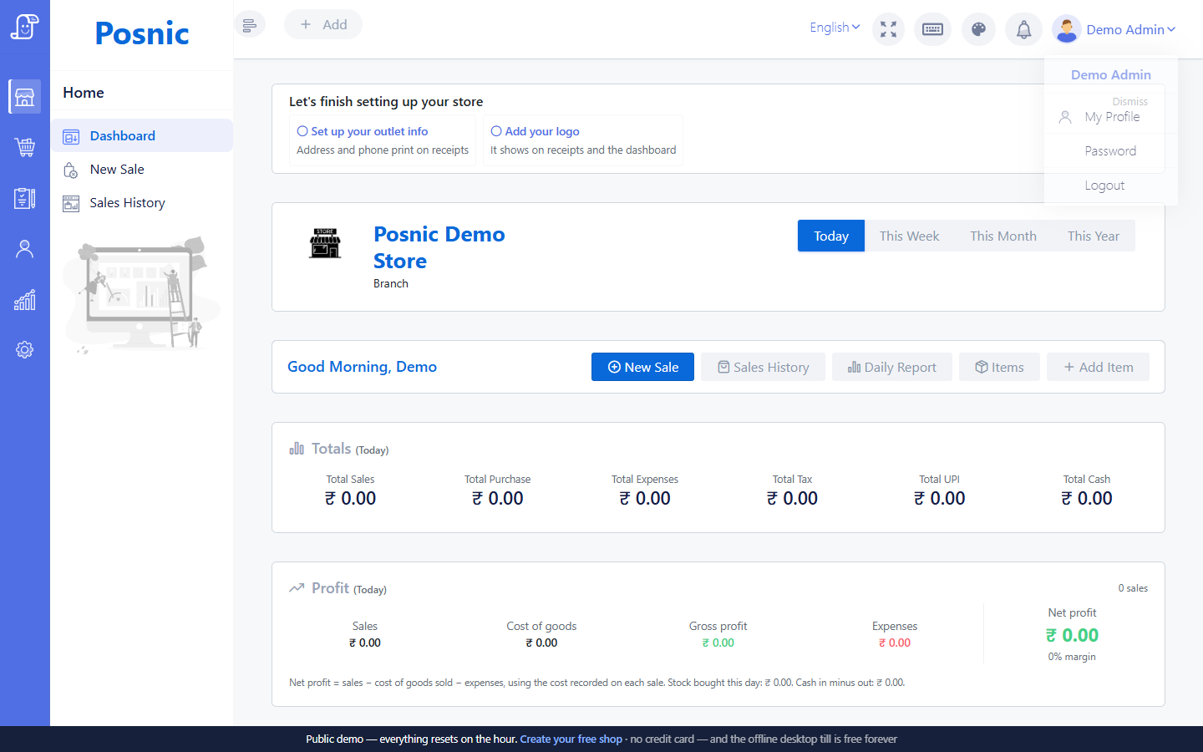Collapse the sidebar with menu toggle icon
1203x752 pixels.
(249, 25)
